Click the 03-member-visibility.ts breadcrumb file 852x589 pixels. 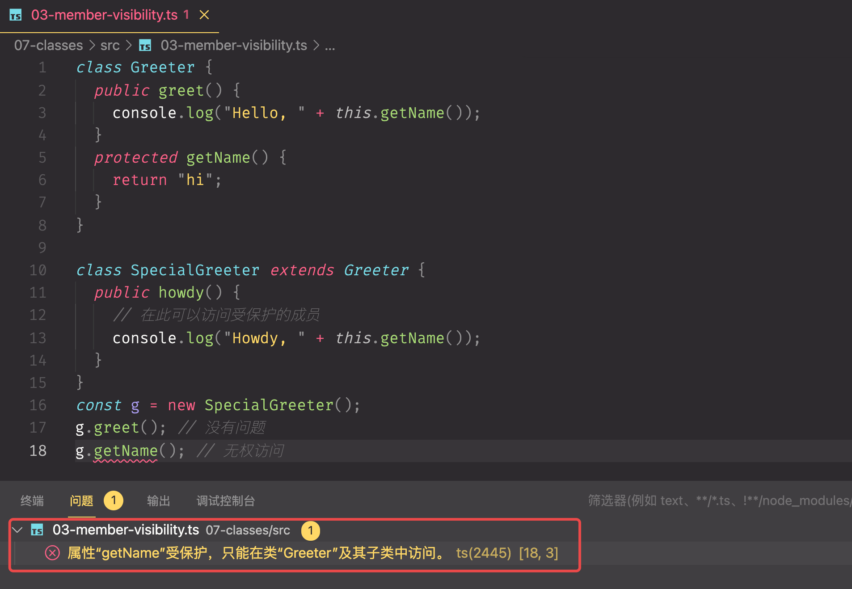234,45
